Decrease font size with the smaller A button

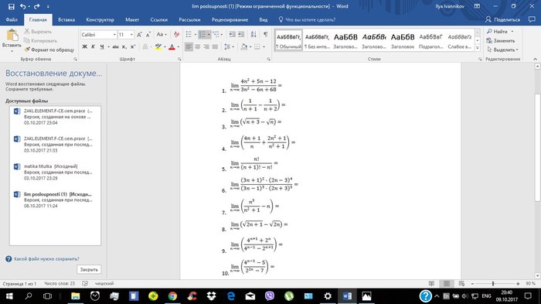148,35
